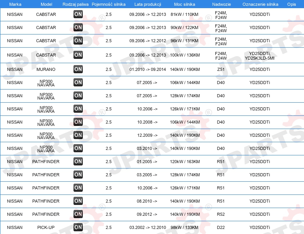Click the R52 body code

(x=221, y=214)
